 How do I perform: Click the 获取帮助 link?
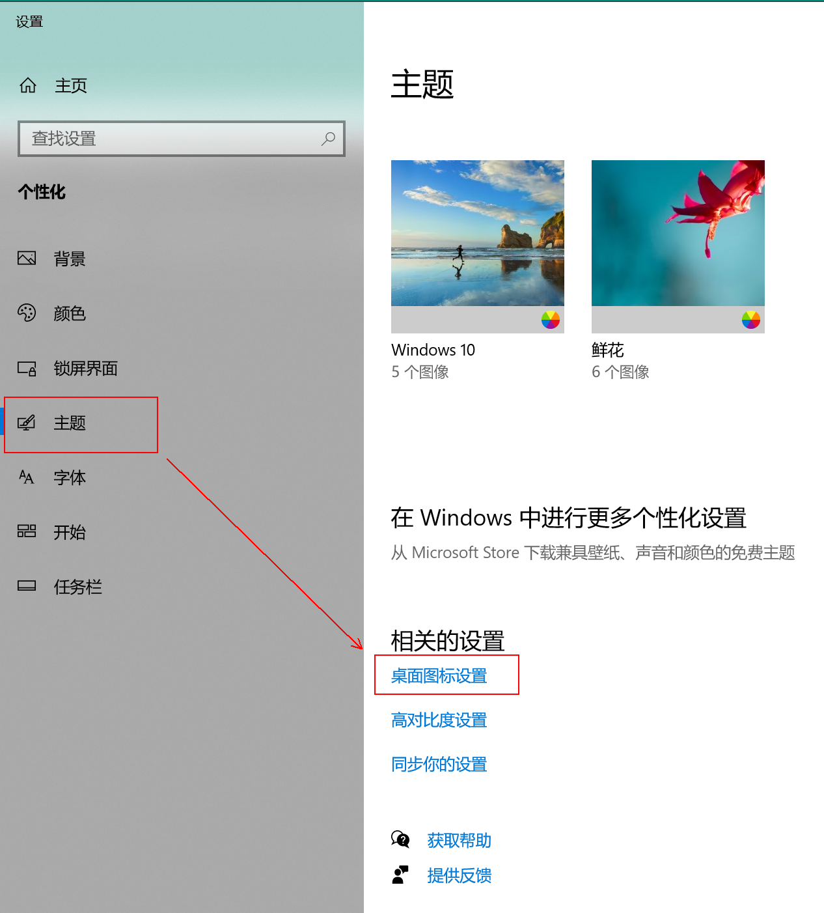point(459,841)
